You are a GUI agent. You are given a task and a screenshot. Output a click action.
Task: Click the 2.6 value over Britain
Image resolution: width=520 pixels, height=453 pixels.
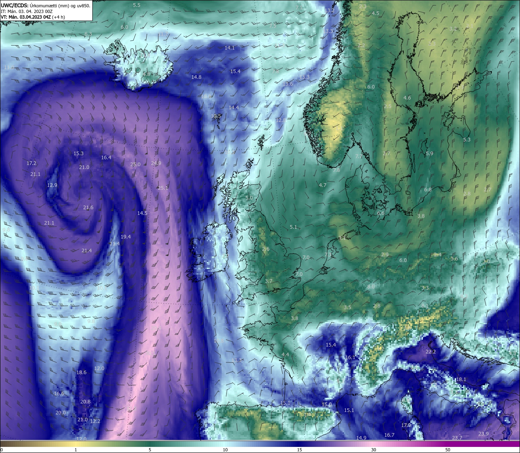[266, 249]
